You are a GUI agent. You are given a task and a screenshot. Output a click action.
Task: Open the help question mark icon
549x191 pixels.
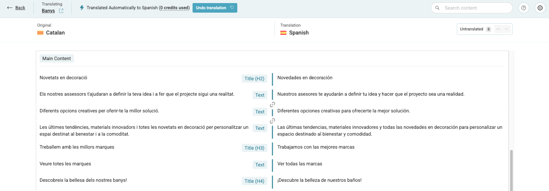point(524,8)
